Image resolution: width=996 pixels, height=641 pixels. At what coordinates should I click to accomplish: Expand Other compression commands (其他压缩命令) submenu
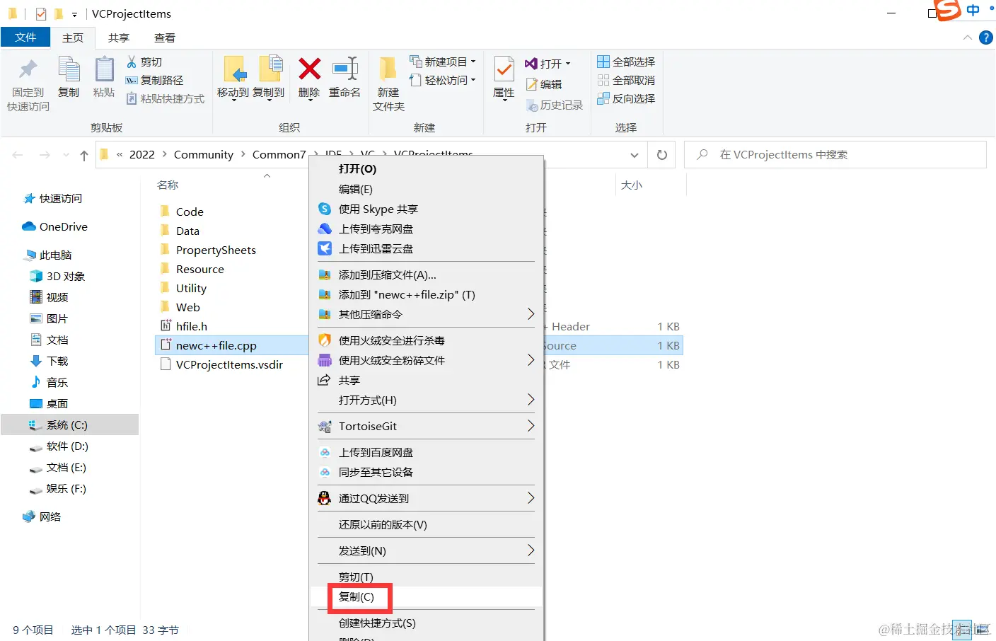tap(427, 315)
